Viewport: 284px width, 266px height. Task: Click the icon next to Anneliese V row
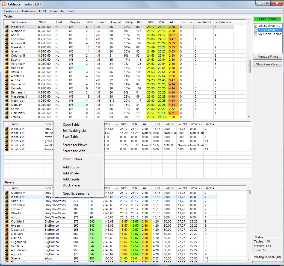tap(7, 250)
